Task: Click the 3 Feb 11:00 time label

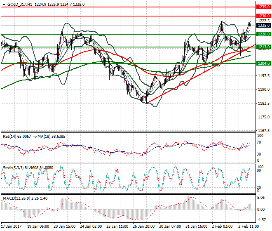Action: (249, 226)
